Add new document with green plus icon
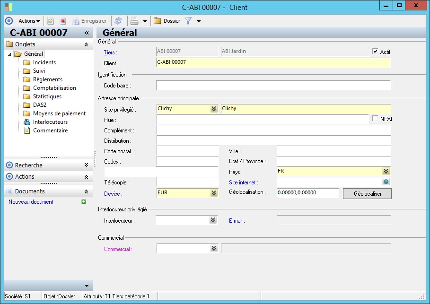Viewport: 430px width, 304px height. point(84,202)
